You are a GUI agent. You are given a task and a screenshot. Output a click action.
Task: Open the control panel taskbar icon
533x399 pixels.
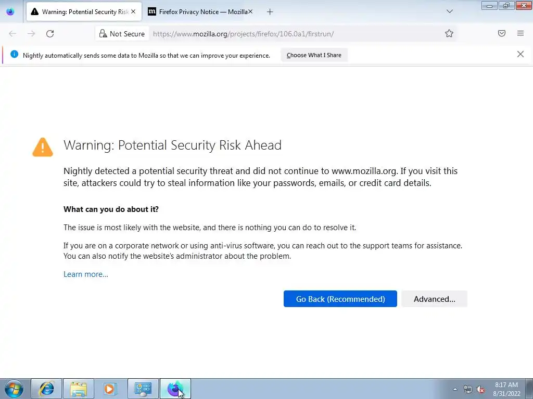coord(143,389)
